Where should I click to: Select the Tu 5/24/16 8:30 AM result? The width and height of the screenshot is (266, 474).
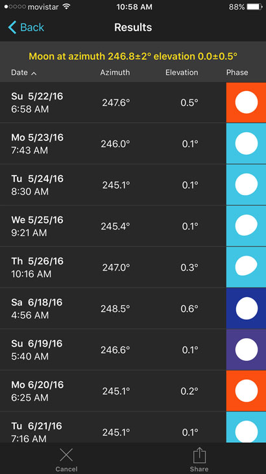coord(133,185)
